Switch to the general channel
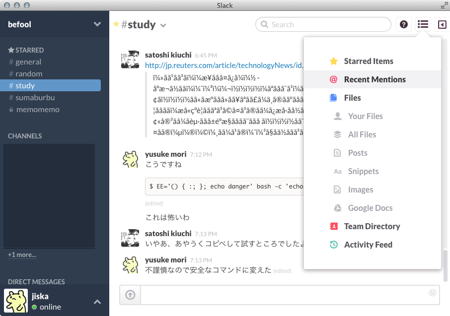This screenshot has height=316, width=450. (x=51, y=62)
